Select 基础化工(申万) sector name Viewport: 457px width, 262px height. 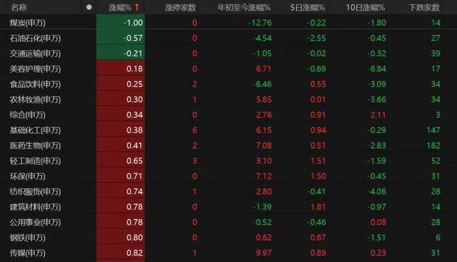(x=35, y=130)
